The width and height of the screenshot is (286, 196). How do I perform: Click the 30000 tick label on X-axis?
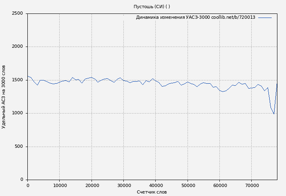tap(123, 185)
